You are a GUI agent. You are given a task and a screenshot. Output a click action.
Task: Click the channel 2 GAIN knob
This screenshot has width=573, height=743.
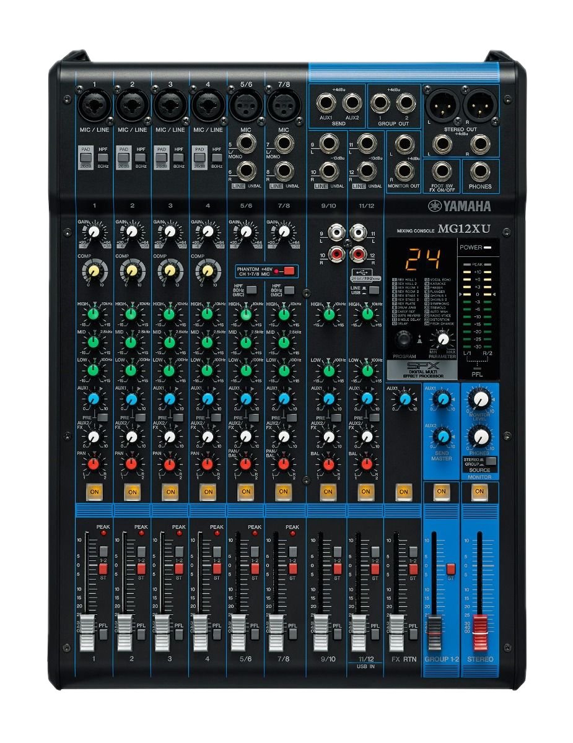[131, 232]
